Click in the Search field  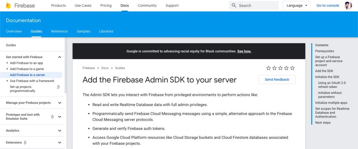click(x=254, y=6)
